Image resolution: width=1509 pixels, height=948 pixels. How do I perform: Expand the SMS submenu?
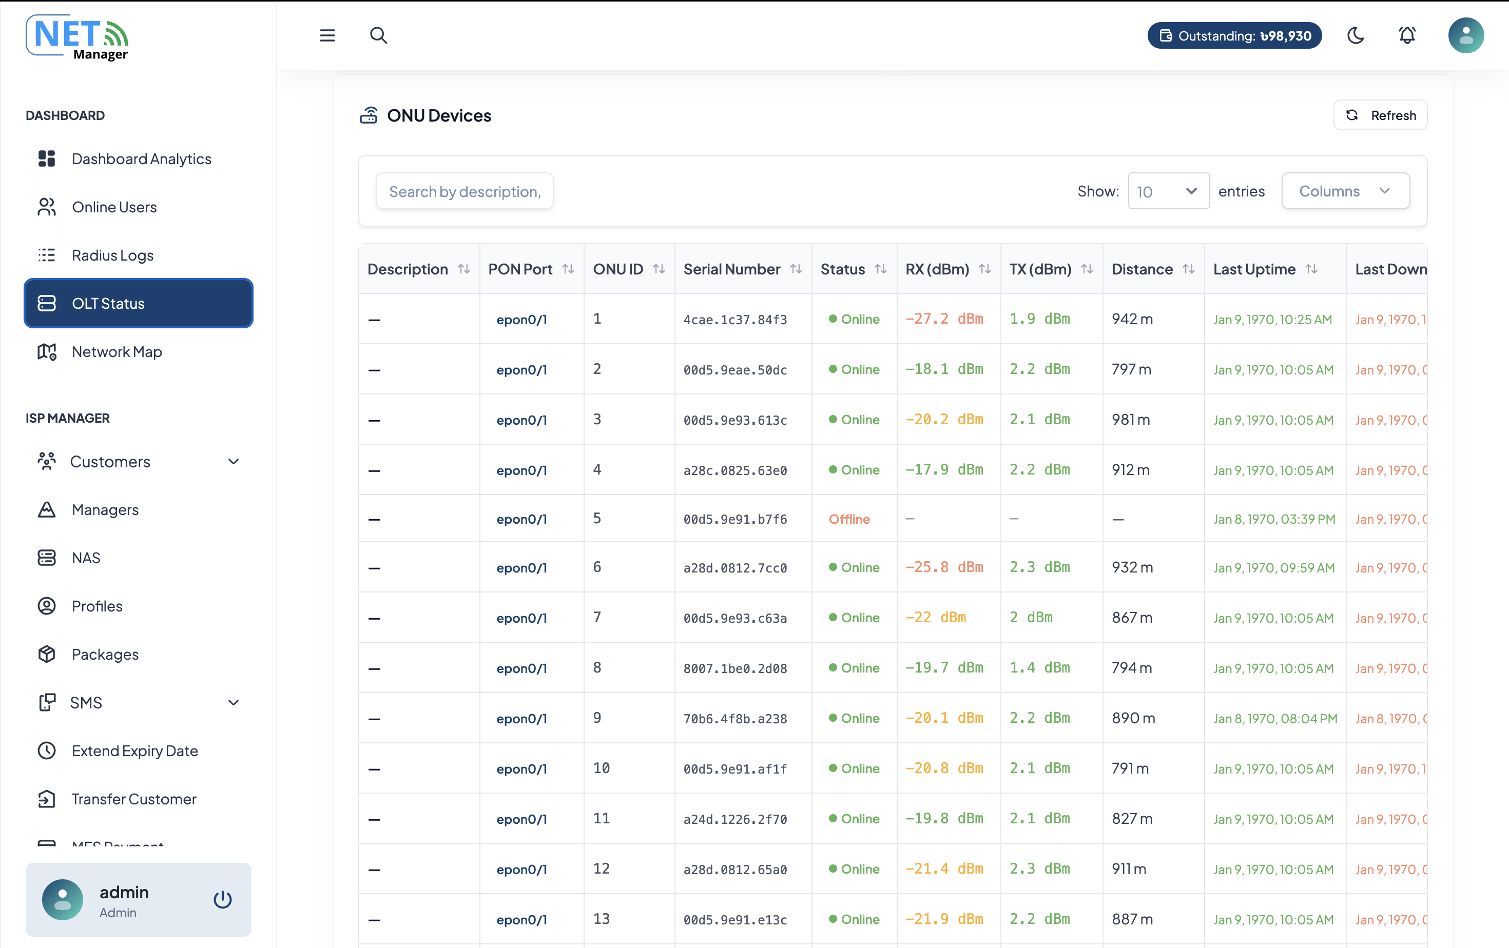click(x=138, y=703)
